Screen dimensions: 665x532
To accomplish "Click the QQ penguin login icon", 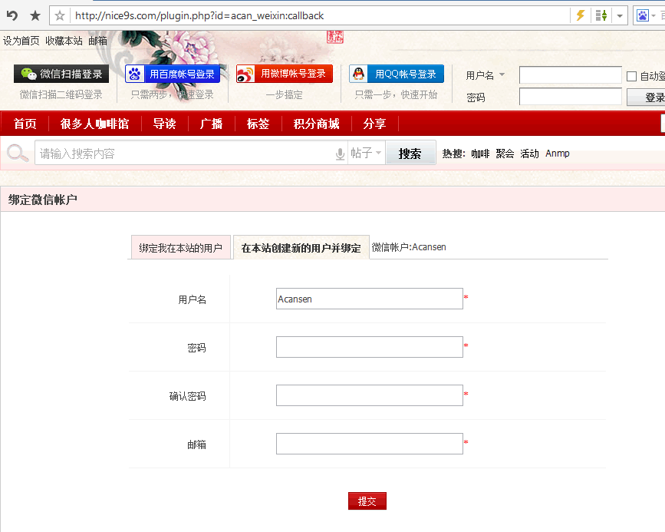I will coord(357,74).
